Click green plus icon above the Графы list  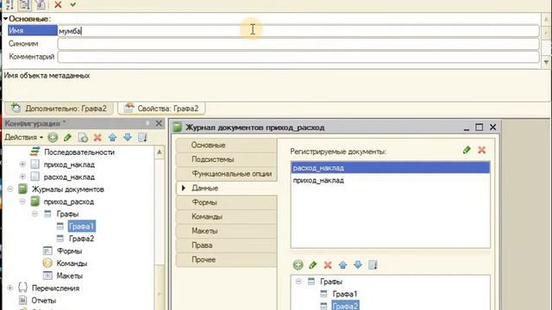[x=298, y=264]
